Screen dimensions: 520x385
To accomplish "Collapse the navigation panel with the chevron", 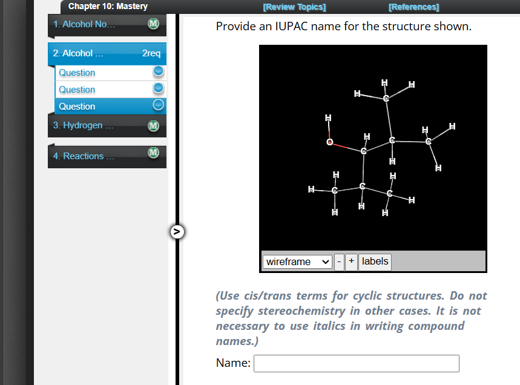I will (x=177, y=231).
